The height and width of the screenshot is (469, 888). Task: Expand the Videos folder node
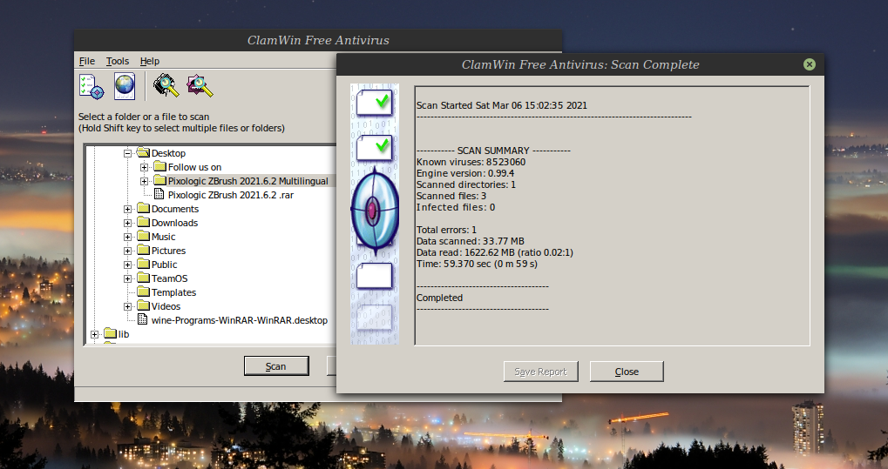[127, 306]
